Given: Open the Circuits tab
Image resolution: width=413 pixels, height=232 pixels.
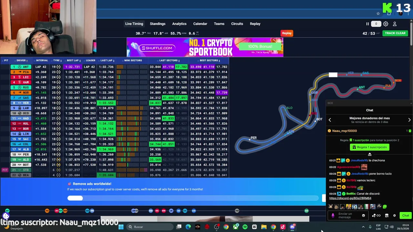Looking at the screenshot, I should coord(237,24).
